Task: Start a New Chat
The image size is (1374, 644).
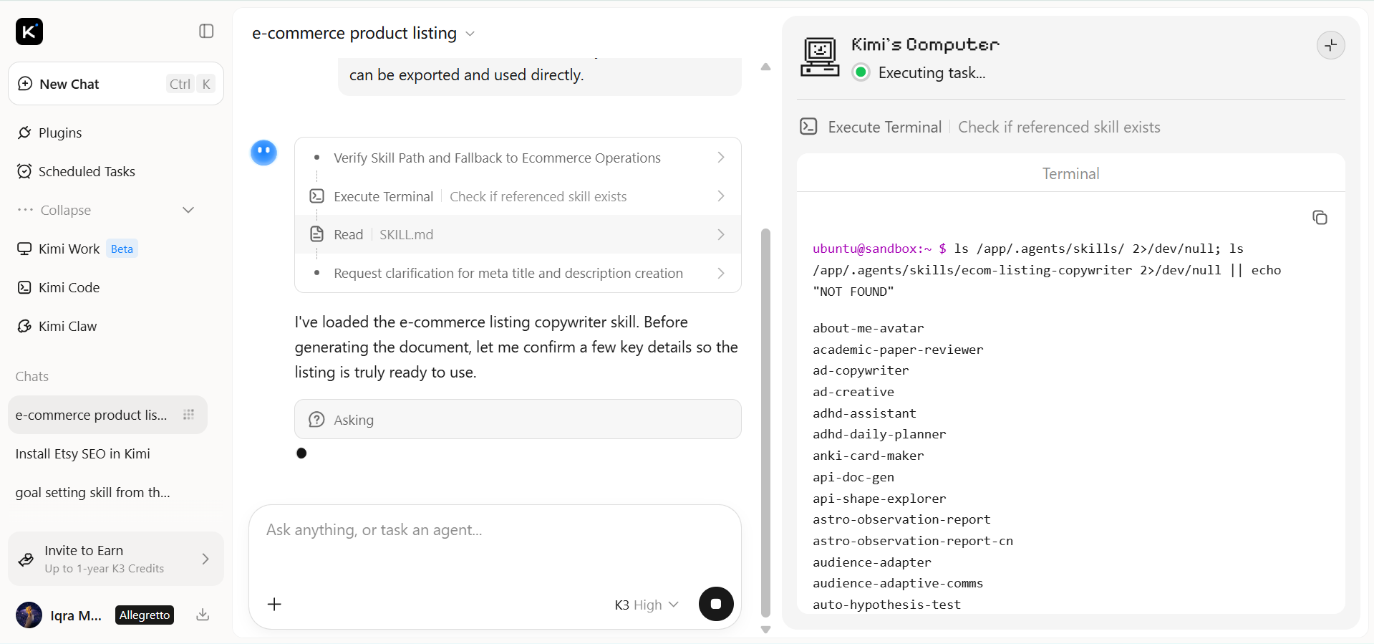Action: point(116,84)
